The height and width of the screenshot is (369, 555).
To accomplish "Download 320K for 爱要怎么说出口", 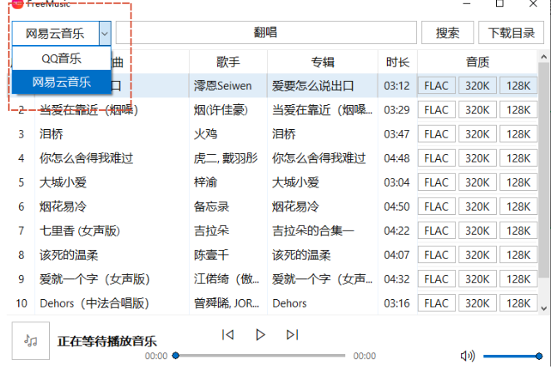I will tap(478, 86).
